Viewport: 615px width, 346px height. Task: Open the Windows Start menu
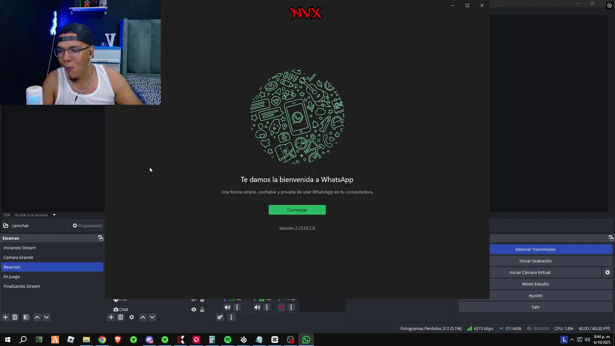click(x=8, y=340)
